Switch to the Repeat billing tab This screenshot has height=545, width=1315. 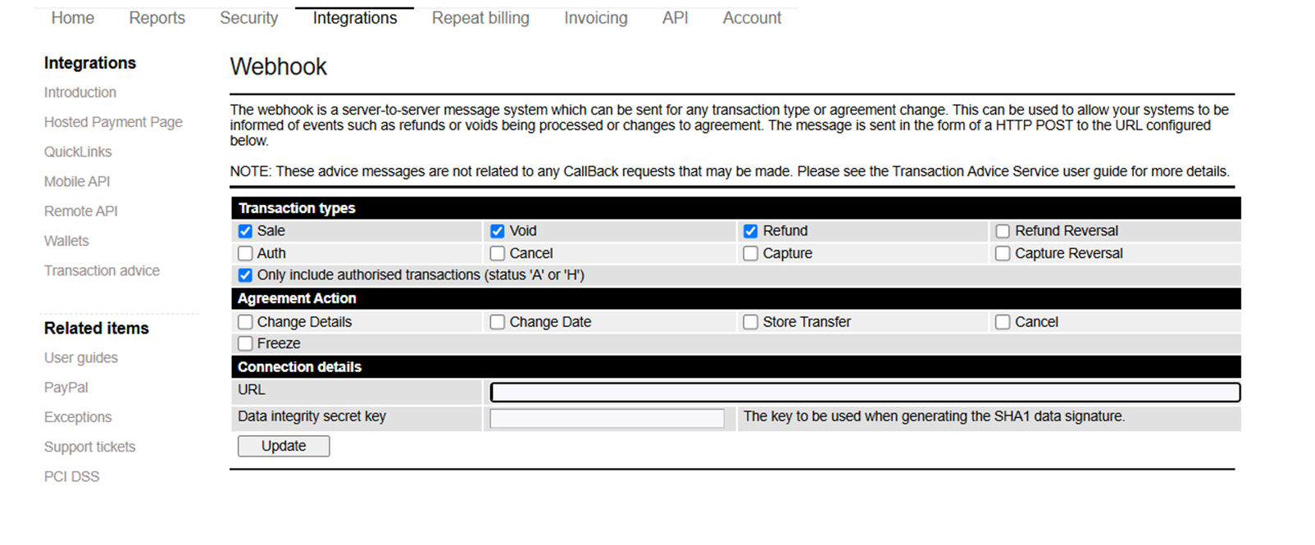tap(480, 18)
